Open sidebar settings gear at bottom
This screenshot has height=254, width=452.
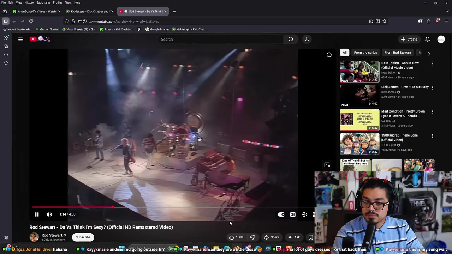coord(6,238)
